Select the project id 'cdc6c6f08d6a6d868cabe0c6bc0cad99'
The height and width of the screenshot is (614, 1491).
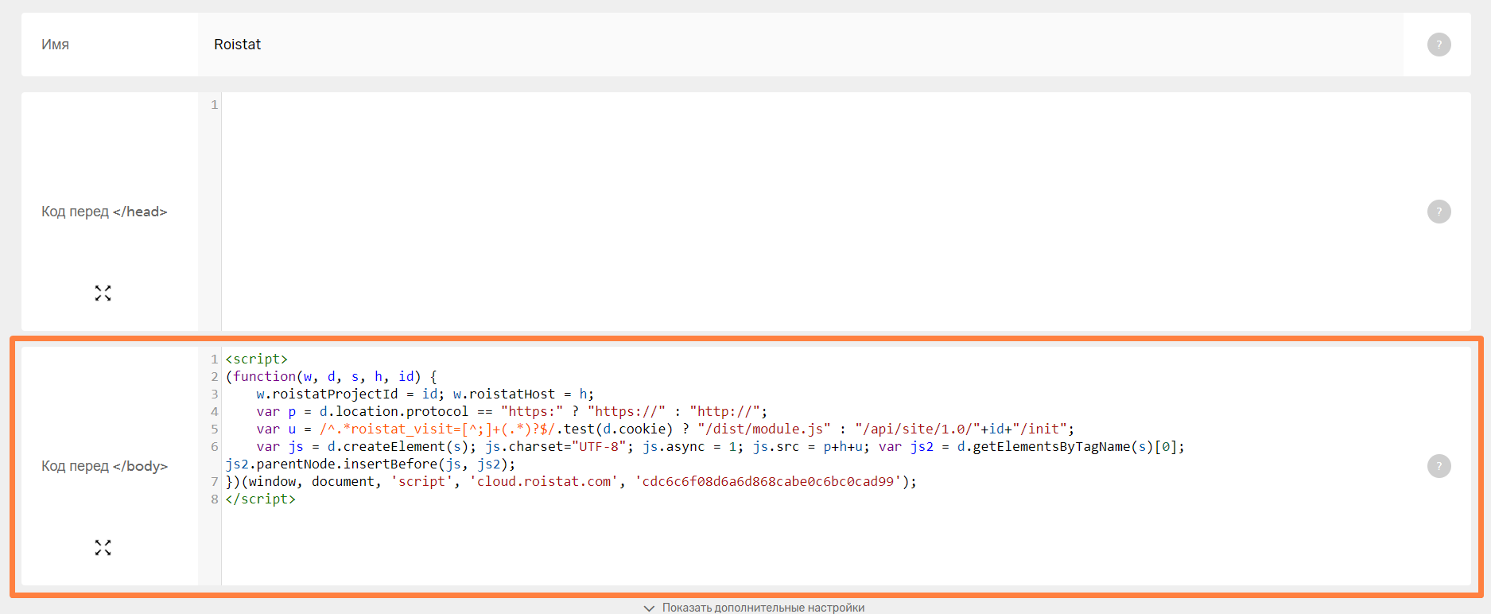(771, 482)
